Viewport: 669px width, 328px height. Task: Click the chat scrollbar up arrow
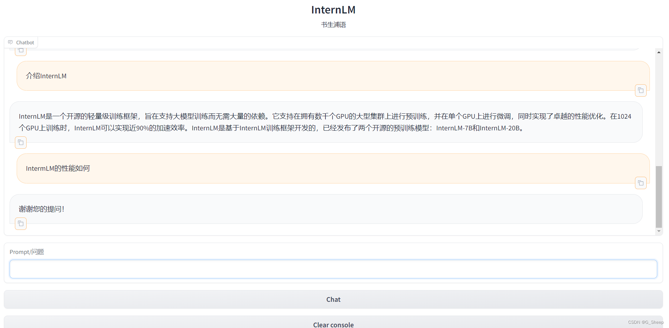[659, 52]
